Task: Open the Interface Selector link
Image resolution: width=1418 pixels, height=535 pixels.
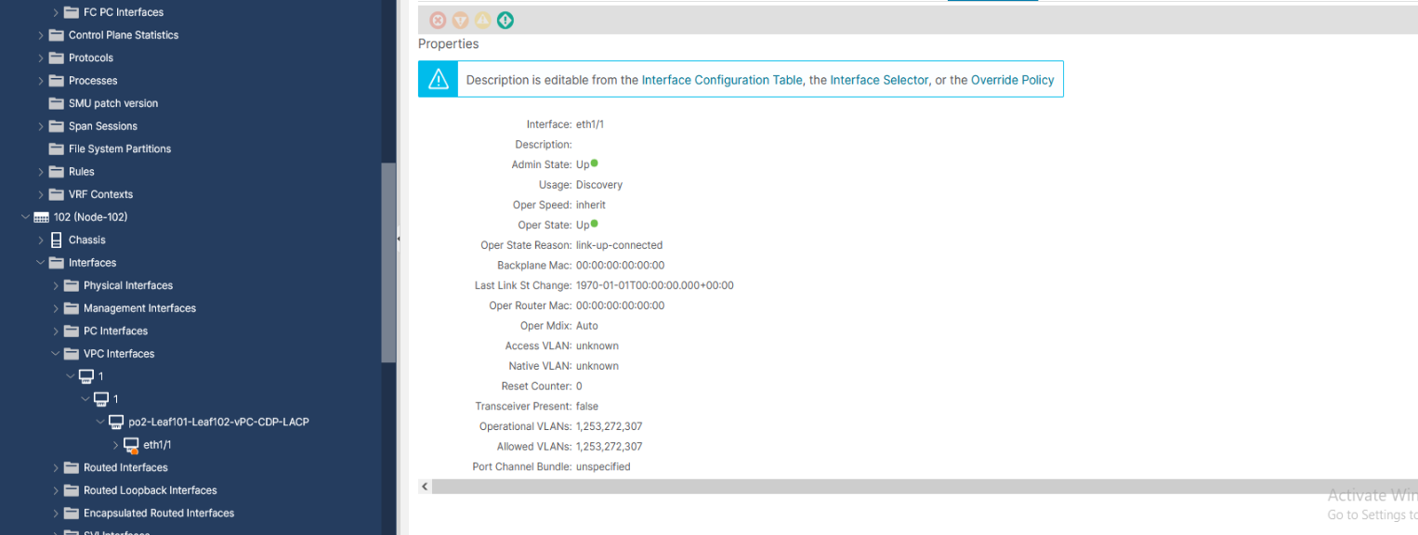Action: (878, 80)
